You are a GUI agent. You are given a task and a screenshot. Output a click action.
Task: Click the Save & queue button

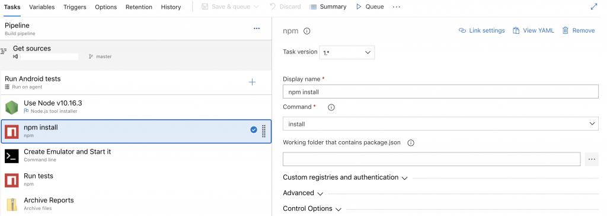point(226,7)
